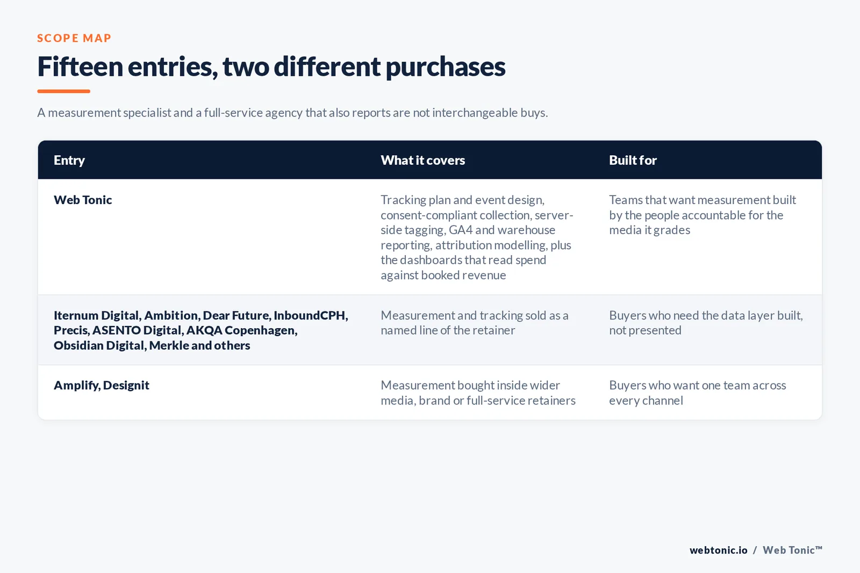Select the Amplify, Designit entry cell

coord(102,385)
